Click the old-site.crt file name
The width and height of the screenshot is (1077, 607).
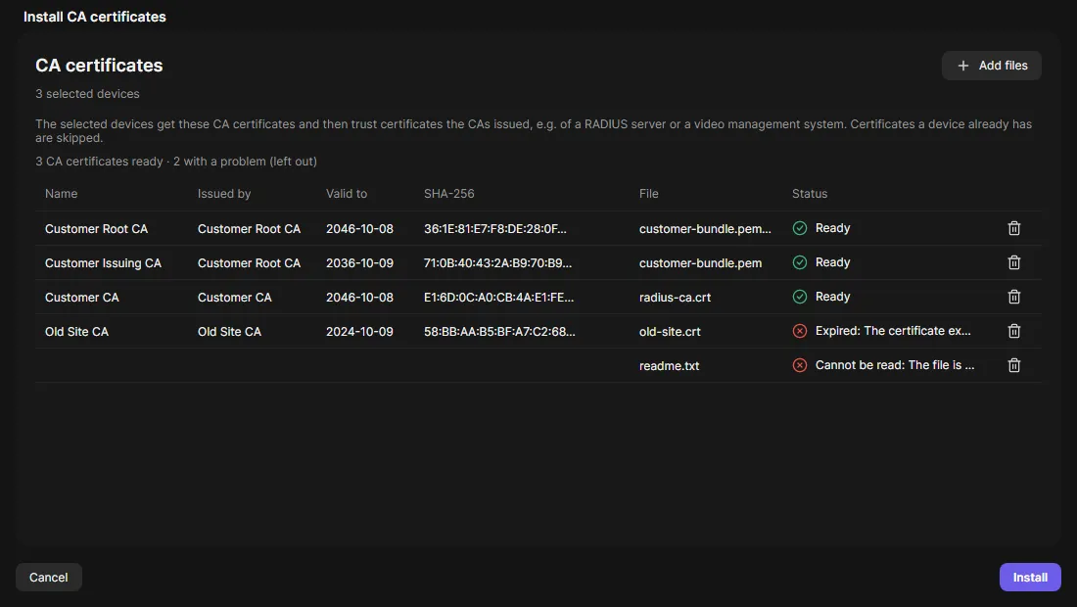pyautogui.click(x=670, y=332)
